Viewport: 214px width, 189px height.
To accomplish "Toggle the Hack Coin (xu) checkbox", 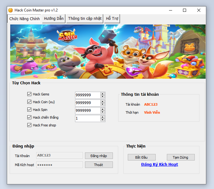I will (x=29, y=102).
